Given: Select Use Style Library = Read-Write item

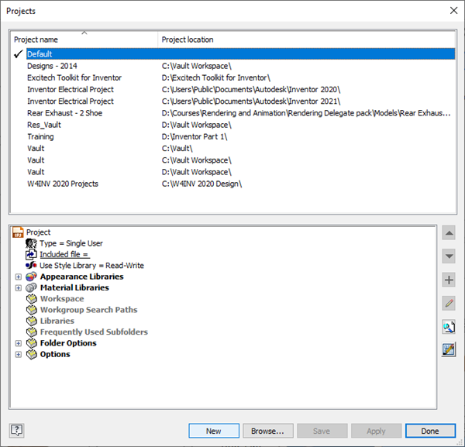Looking at the screenshot, I should 91,265.
